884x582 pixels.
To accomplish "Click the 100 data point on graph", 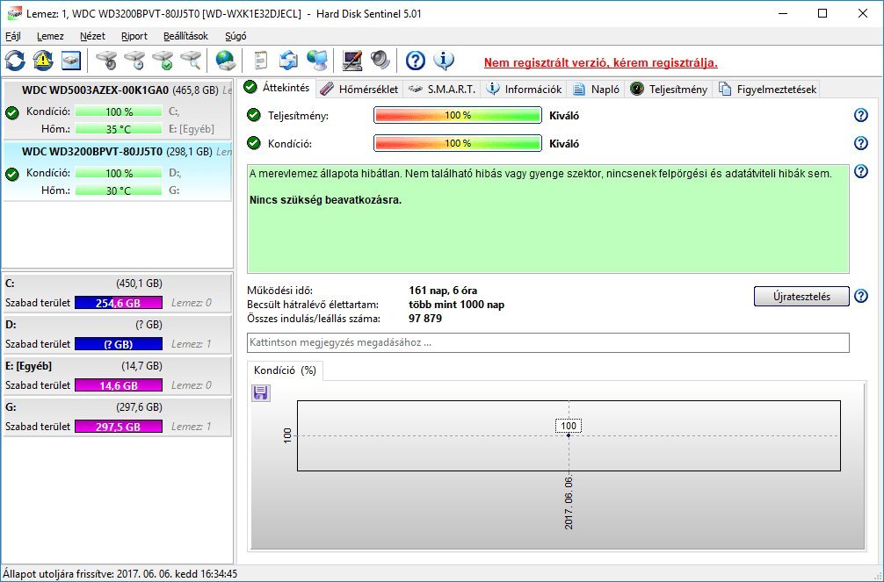I will point(569,435).
